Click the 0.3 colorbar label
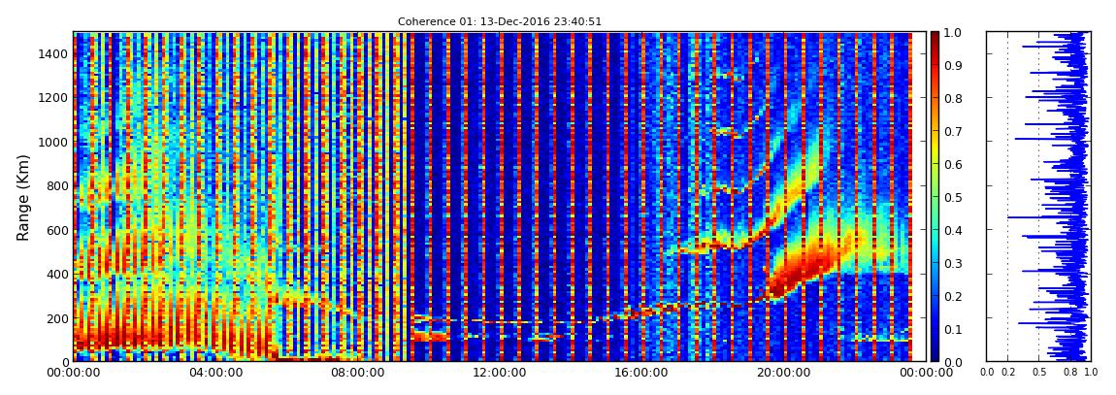 955,263
